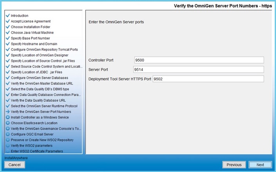Select 'Configure OmniGen Server Databases' text

point(40,78)
